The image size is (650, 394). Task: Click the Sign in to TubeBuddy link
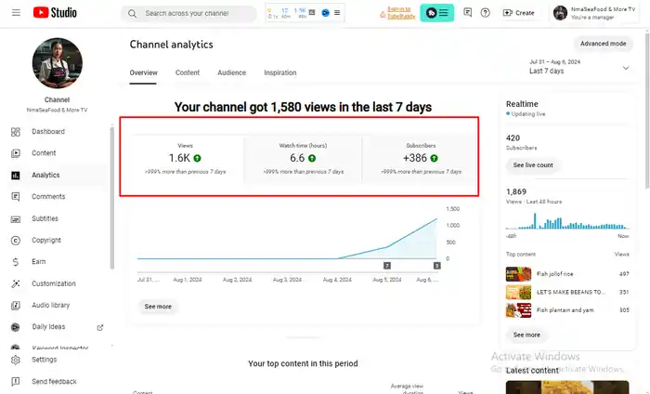tap(401, 12)
